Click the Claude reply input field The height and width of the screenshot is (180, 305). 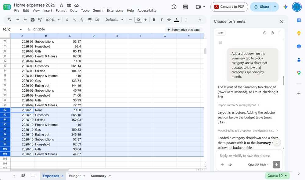tap(249, 156)
